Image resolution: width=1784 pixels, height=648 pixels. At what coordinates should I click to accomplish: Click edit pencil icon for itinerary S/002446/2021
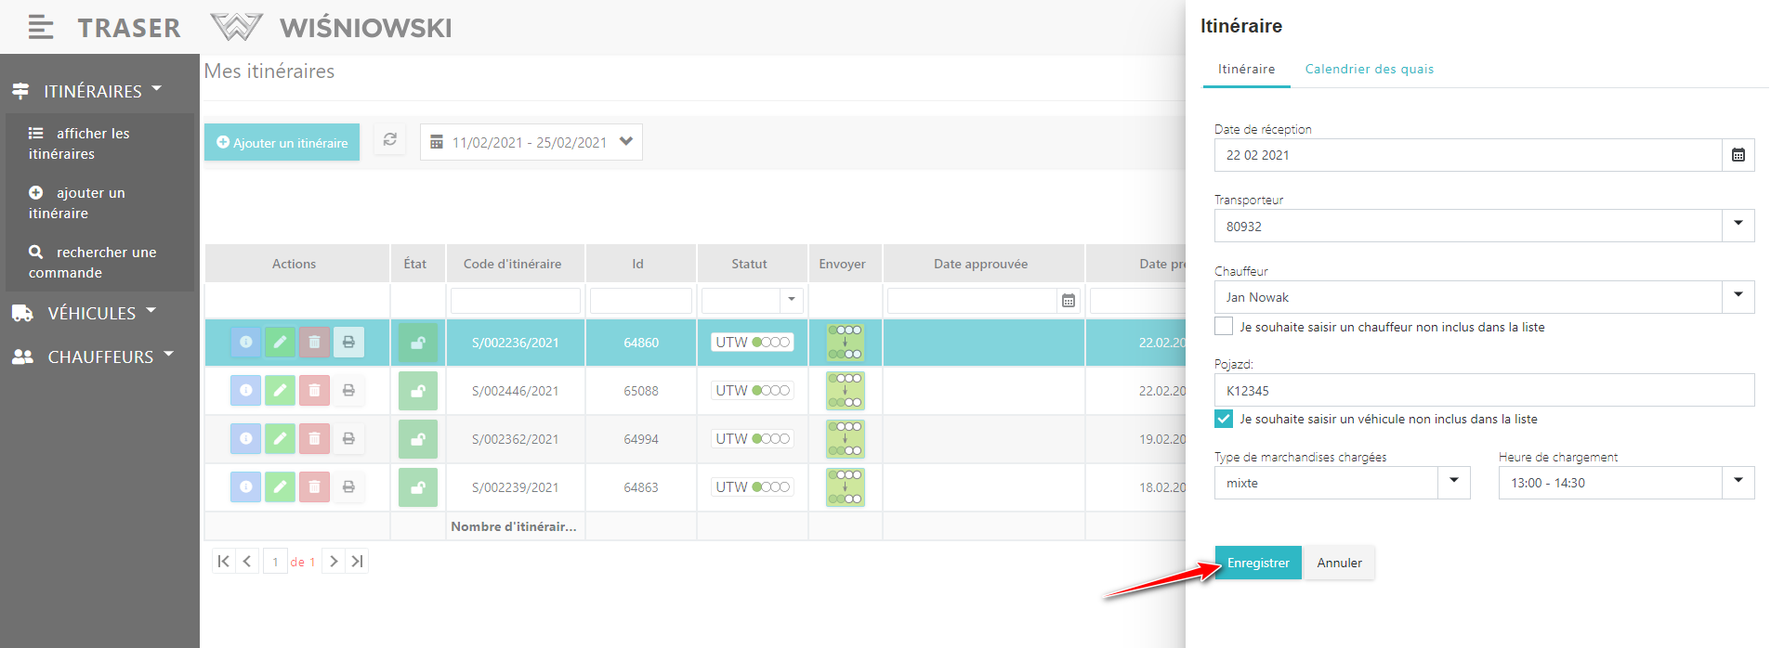(280, 391)
